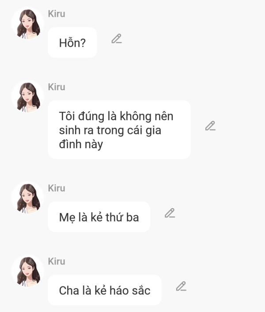Click the word "Mẹ" in the third message
Image resolution: width=265 pixels, height=312 pixels.
[66, 217]
